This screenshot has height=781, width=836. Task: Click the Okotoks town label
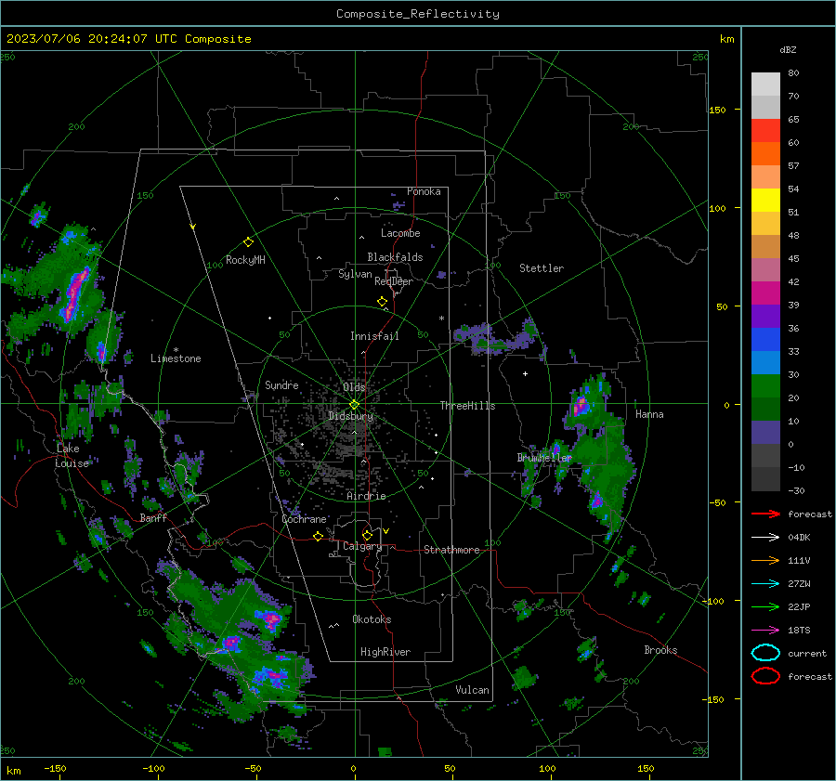(372, 619)
